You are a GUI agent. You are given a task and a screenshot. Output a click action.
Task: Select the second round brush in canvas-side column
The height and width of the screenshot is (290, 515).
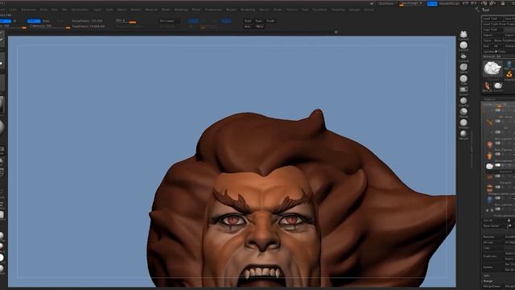pyautogui.click(x=463, y=45)
